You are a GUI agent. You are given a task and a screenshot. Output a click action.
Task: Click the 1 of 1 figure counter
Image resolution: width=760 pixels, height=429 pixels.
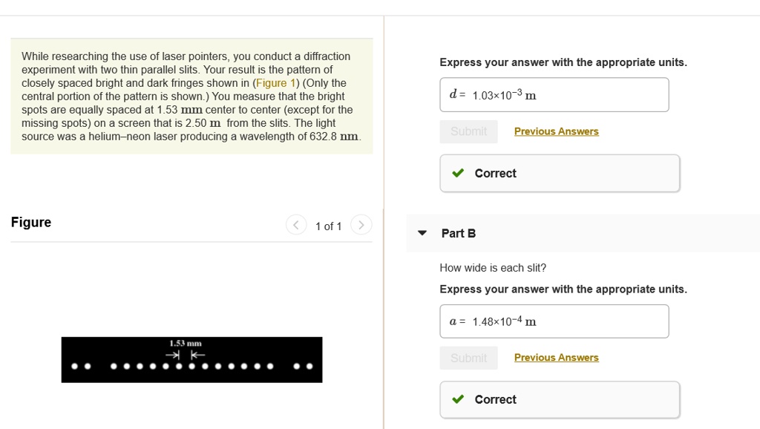[328, 226]
